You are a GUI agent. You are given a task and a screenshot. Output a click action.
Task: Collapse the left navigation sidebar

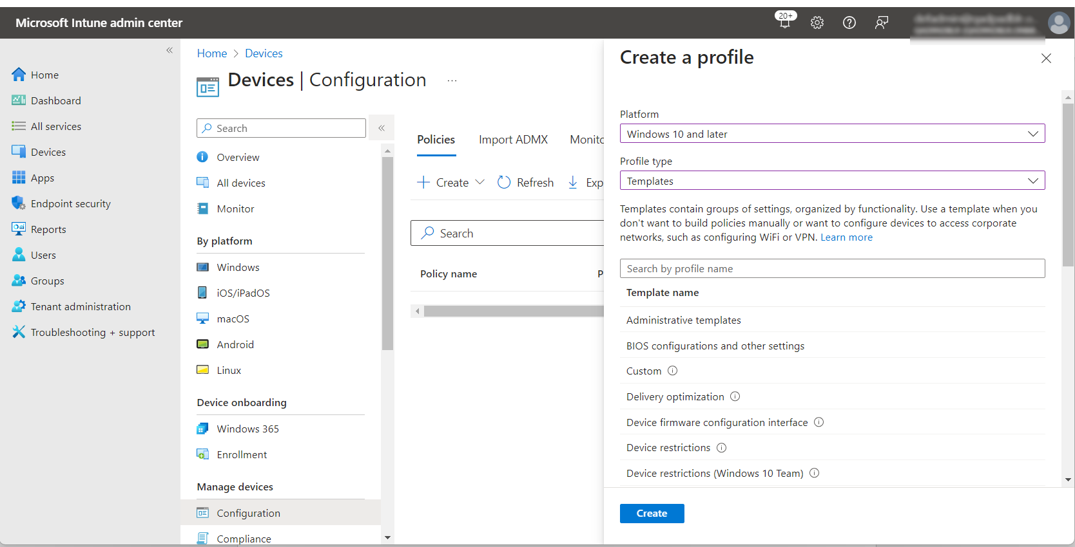169,50
